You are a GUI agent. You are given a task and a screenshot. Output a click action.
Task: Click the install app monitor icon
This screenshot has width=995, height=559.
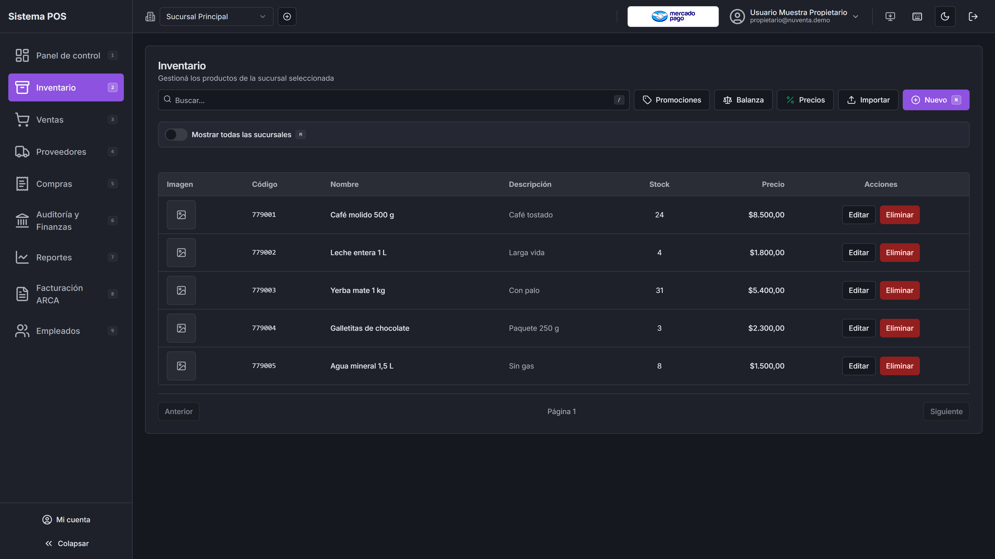[890, 17]
